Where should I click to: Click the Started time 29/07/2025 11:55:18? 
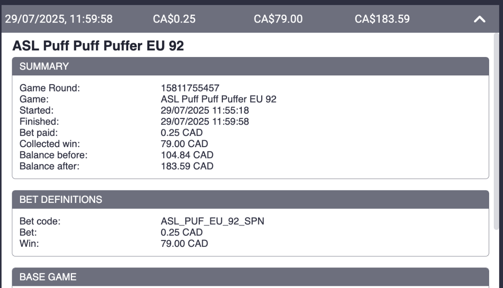[205, 111]
